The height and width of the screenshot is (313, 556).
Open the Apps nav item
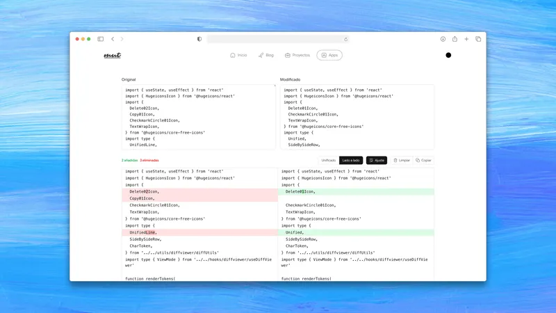(x=329, y=55)
